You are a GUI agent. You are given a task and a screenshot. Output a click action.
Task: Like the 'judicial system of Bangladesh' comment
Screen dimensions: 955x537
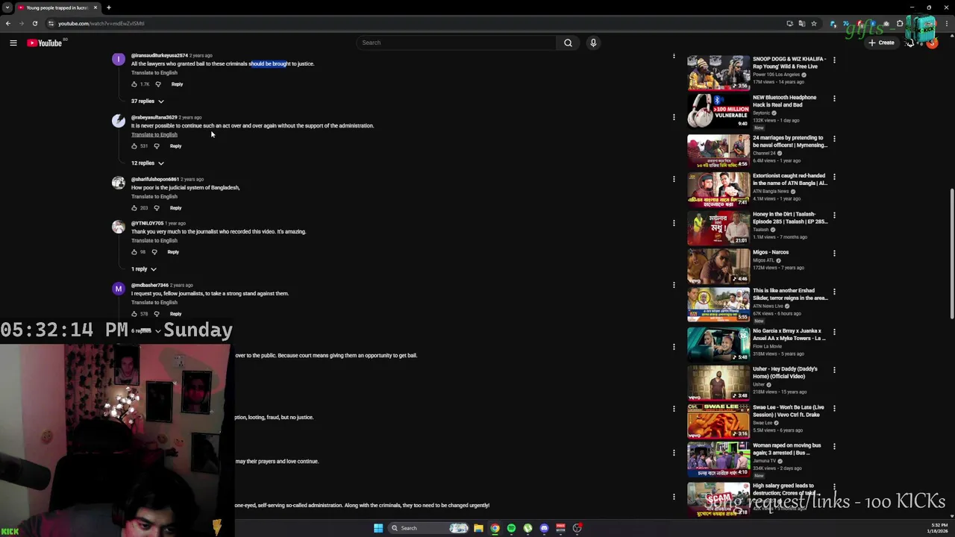tap(134, 208)
